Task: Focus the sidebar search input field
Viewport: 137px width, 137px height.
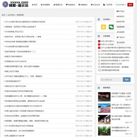Action: tap(111, 79)
